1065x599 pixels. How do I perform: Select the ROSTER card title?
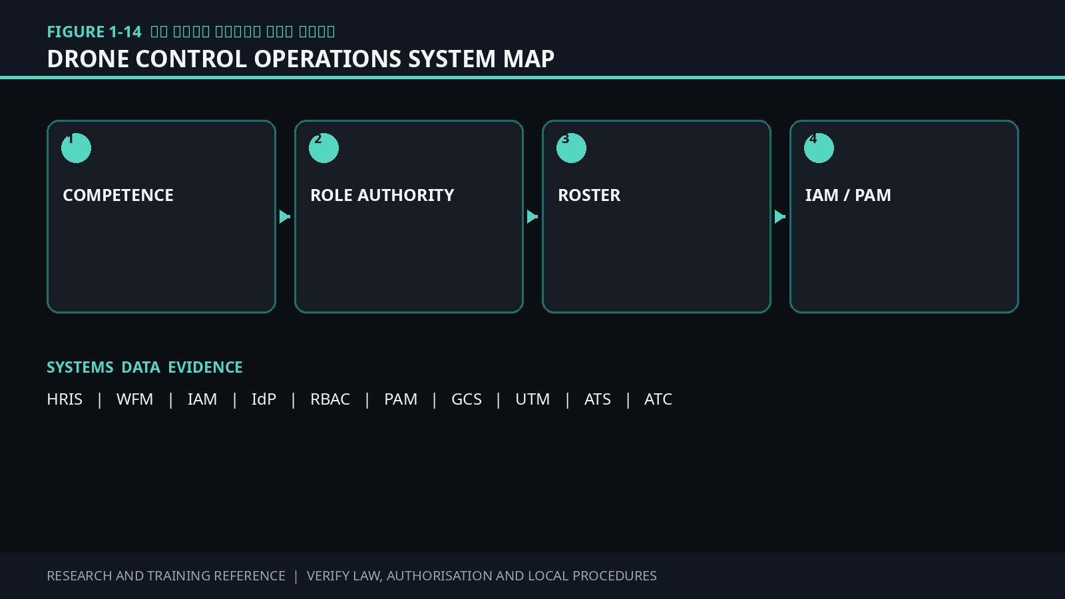(x=589, y=195)
